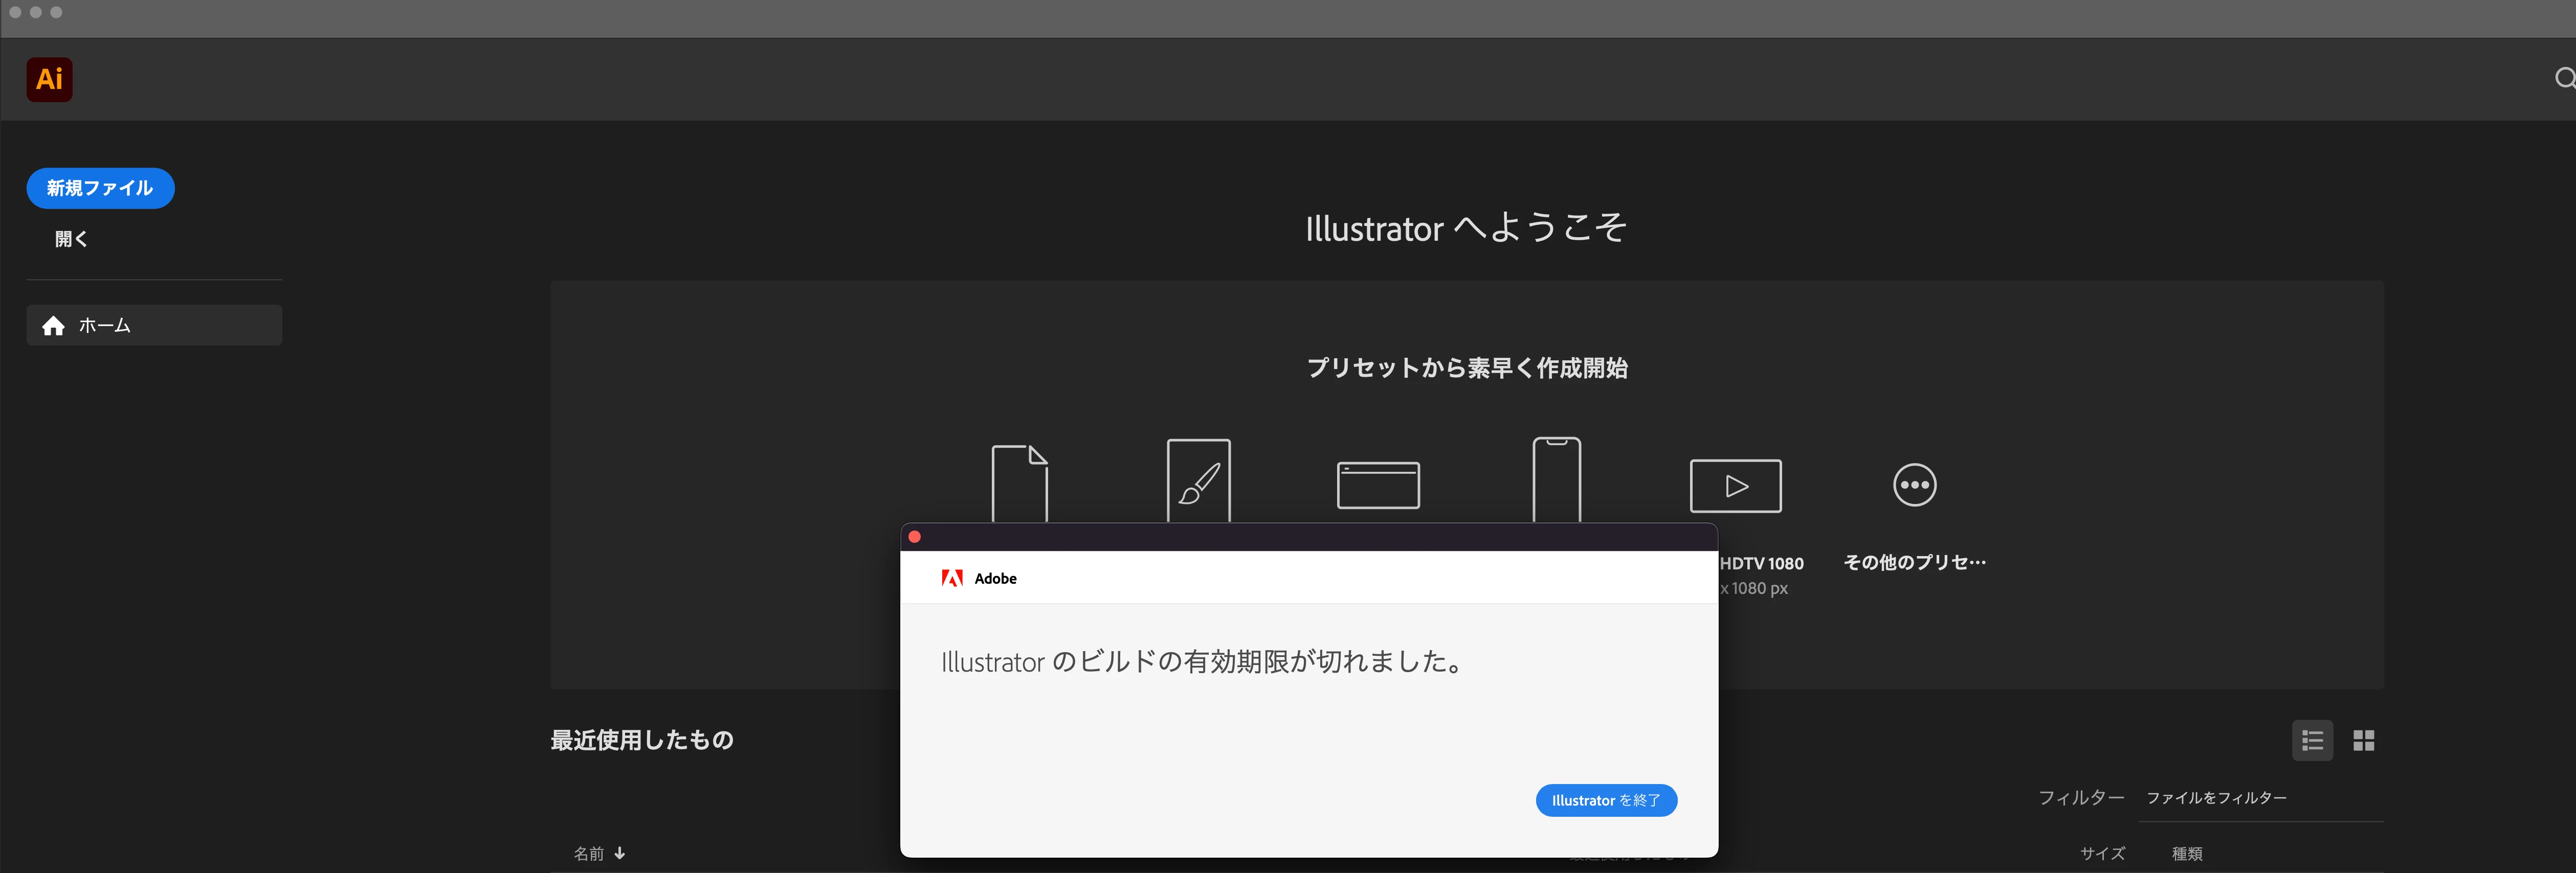Click the search magnifier icon

click(2564, 78)
